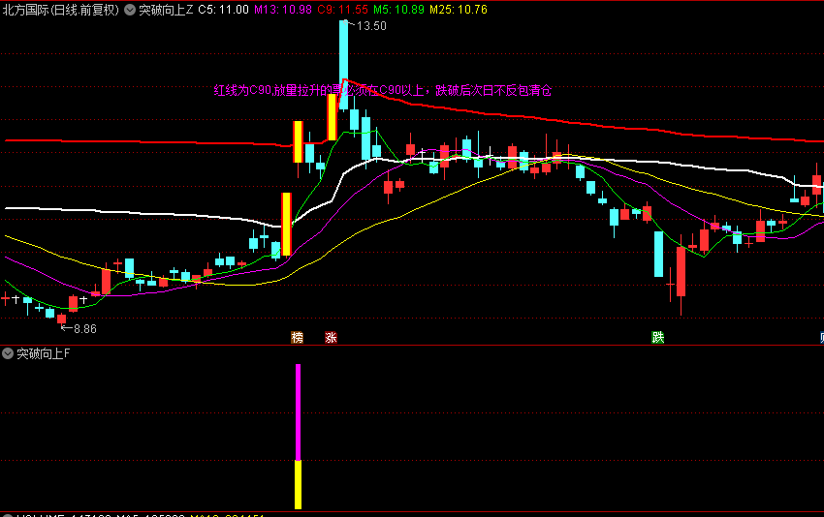This screenshot has width=824, height=517.
Task: Click the C5: 11.00 indicator value
Action: [223, 10]
